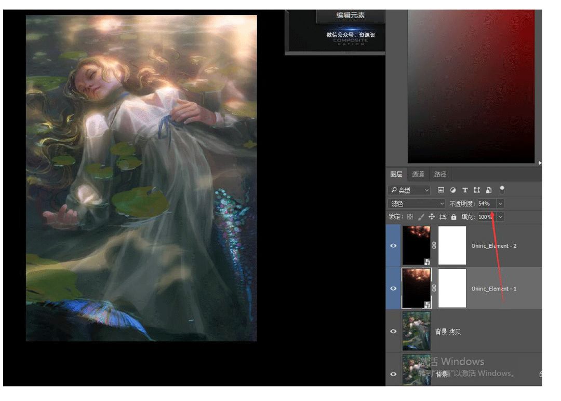Filter layers by smart object icon
Screen dimensions: 561x401
(x=489, y=190)
